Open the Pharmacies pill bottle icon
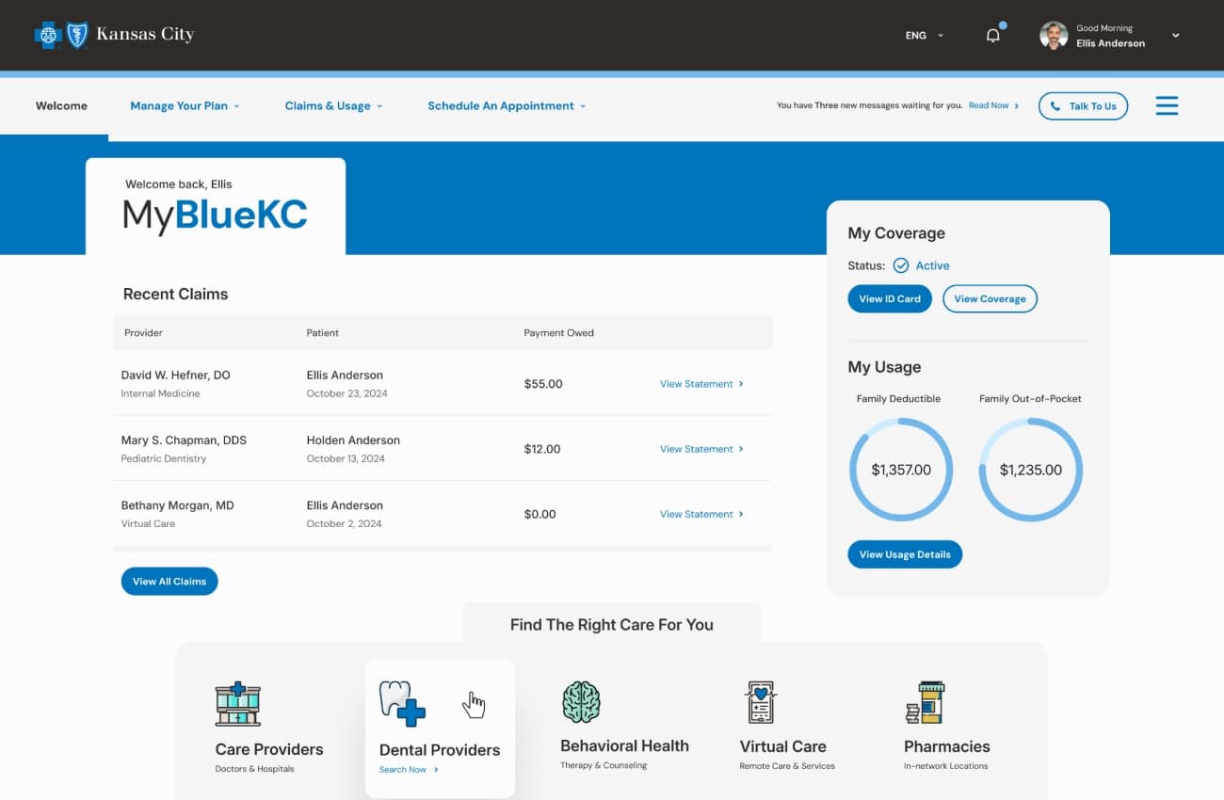Image resolution: width=1224 pixels, height=800 pixels. click(925, 702)
